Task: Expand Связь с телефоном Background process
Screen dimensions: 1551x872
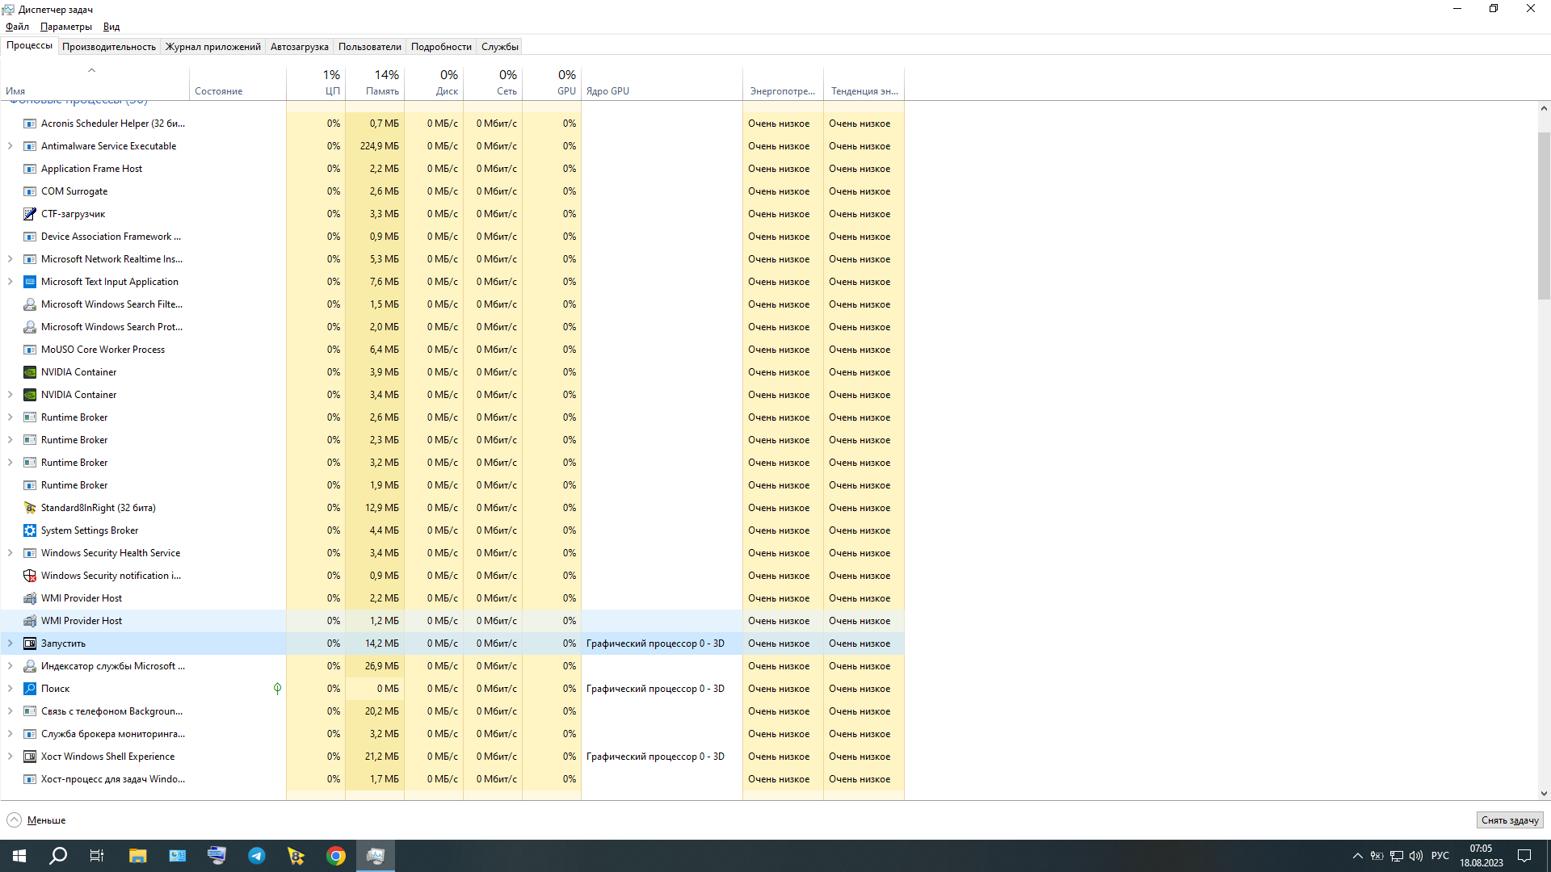Action: click(10, 711)
